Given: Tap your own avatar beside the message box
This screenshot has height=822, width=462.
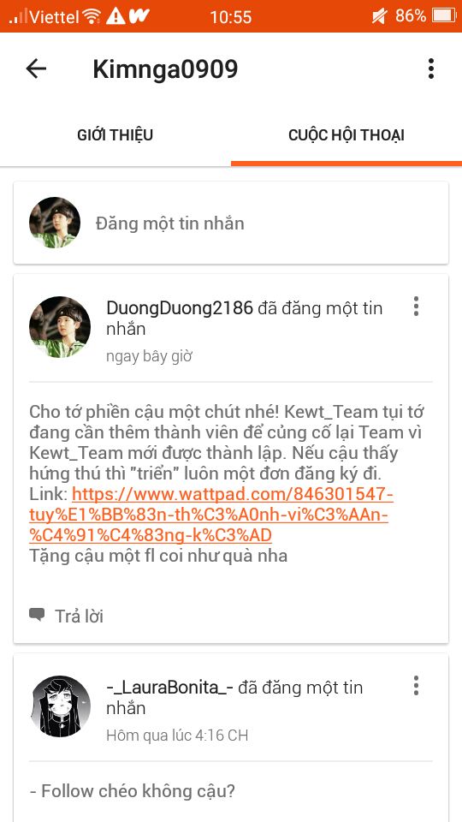Looking at the screenshot, I should click(x=55, y=223).
